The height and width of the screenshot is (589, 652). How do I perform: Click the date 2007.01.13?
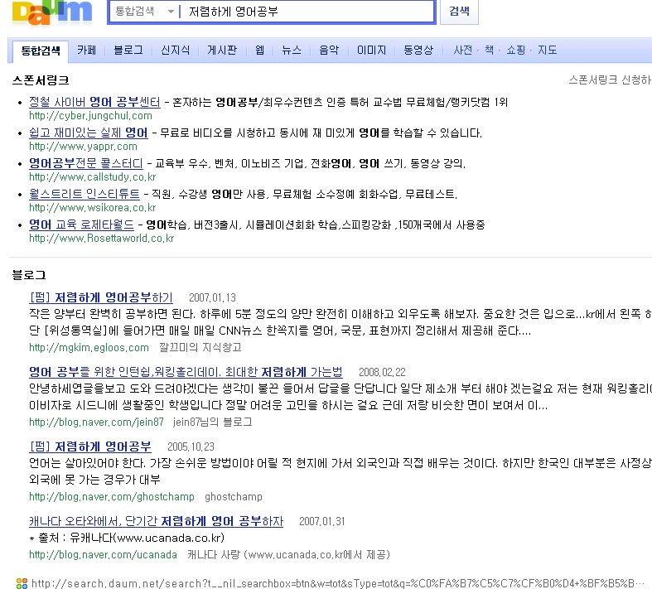(212, 298)
